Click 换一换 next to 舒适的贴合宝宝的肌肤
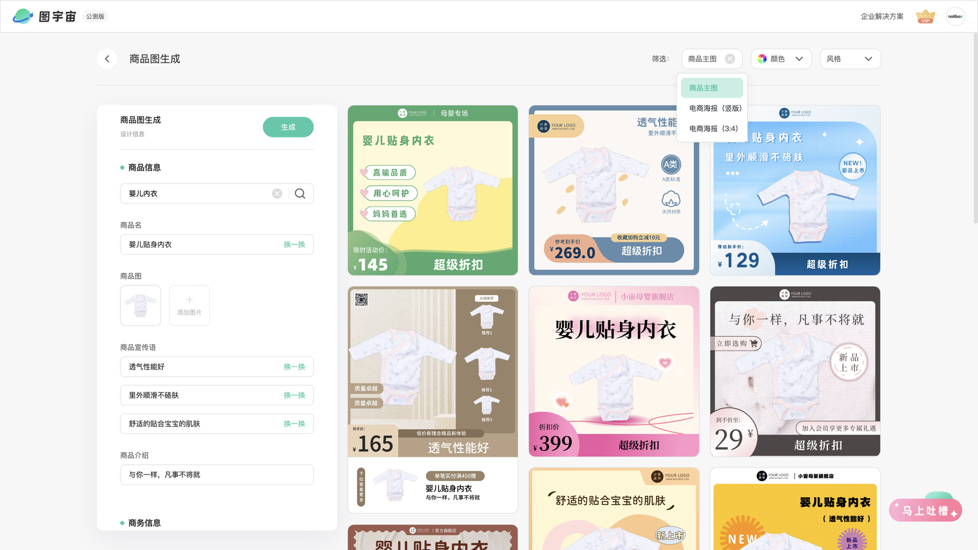Screen dimensions: 978x550 [x=294, y=424]
